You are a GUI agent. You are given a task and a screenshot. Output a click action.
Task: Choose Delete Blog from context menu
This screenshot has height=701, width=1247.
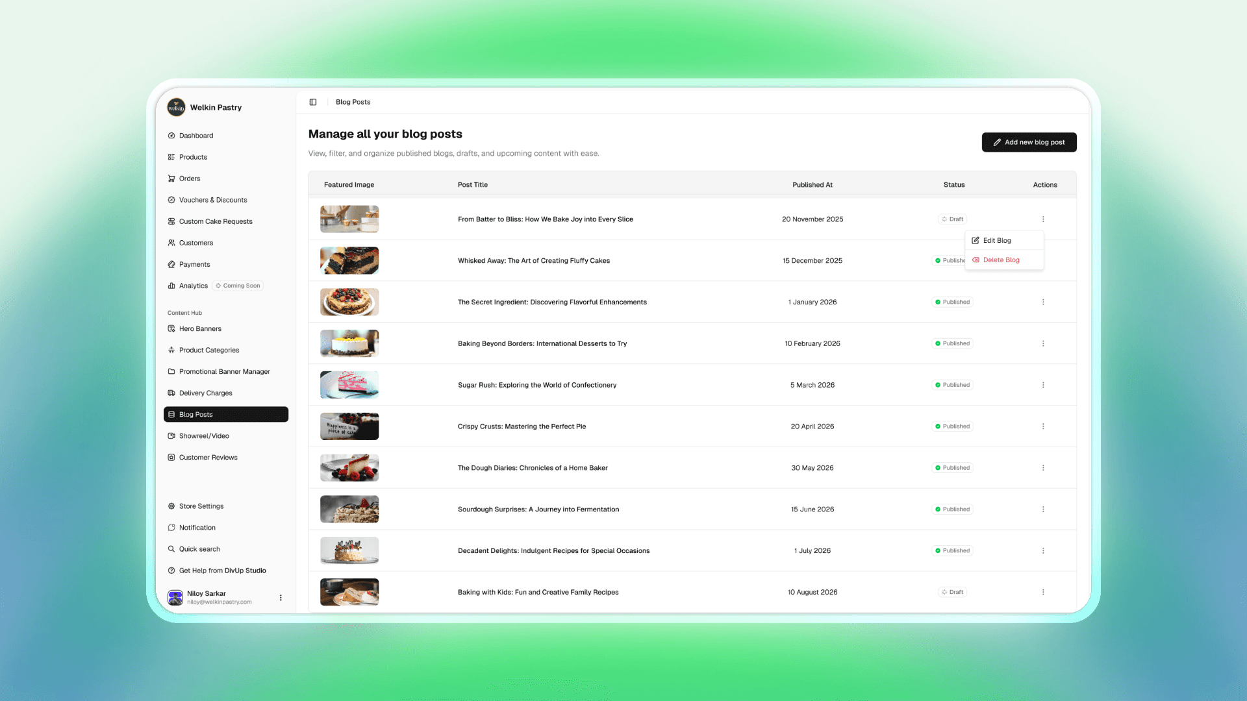click(x=1001, y=260)
